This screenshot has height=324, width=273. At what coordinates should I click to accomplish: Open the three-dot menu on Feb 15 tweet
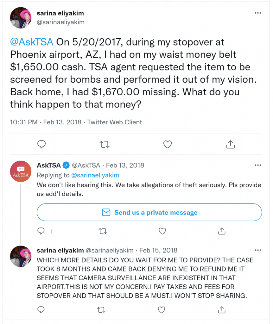(x=258, y=250)
